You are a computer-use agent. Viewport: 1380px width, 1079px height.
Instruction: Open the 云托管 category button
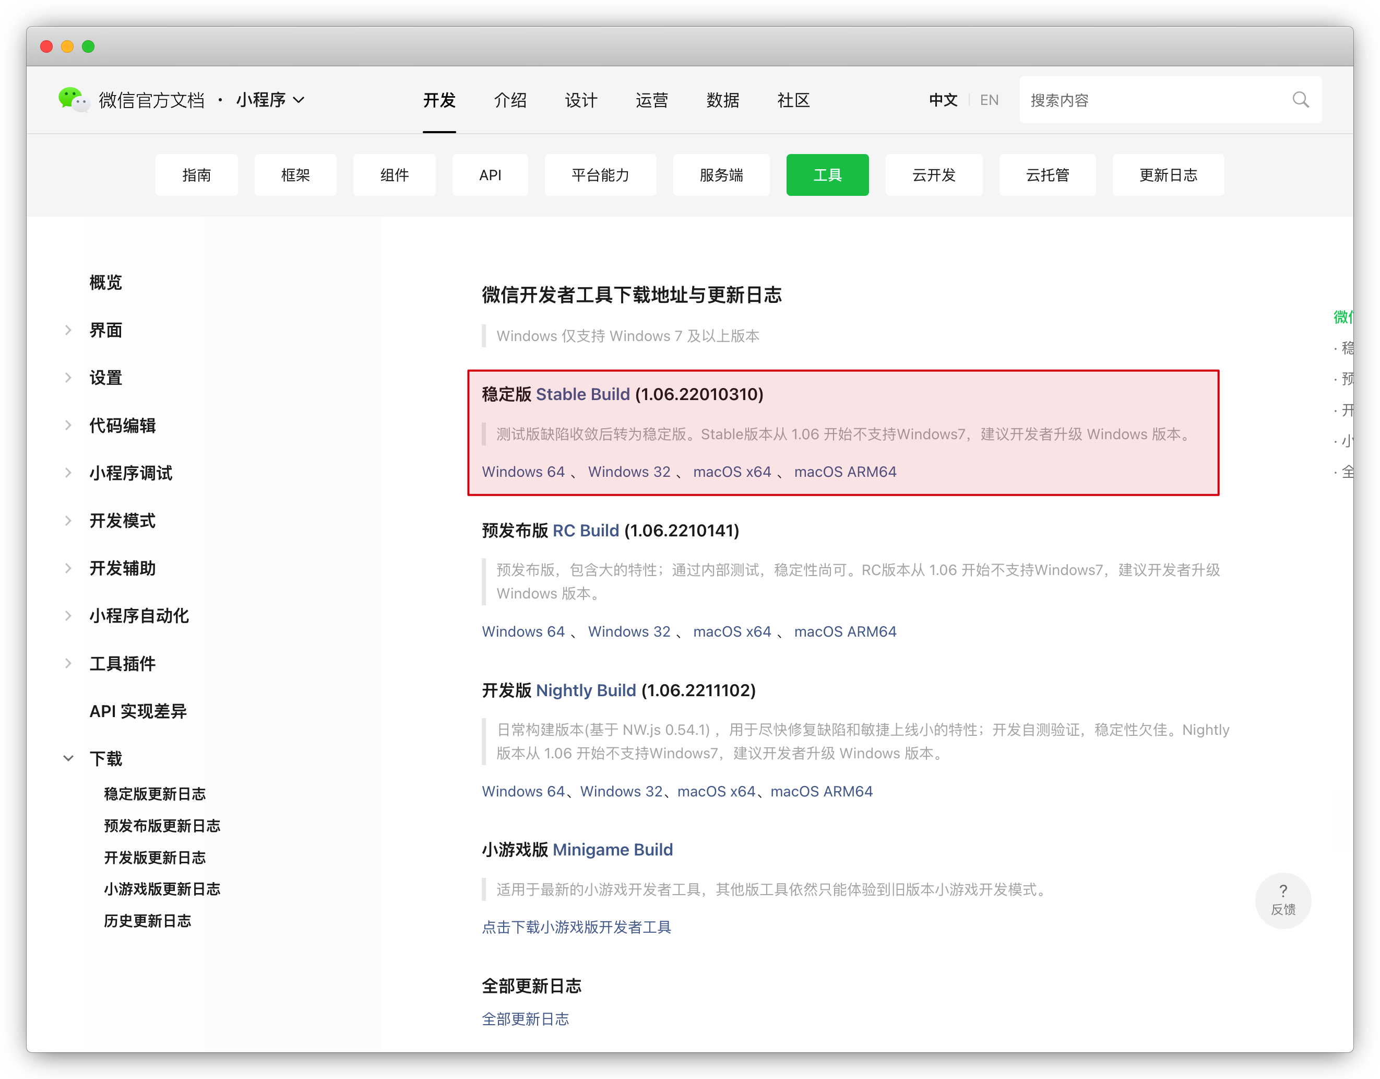(x=1047, y=175)
